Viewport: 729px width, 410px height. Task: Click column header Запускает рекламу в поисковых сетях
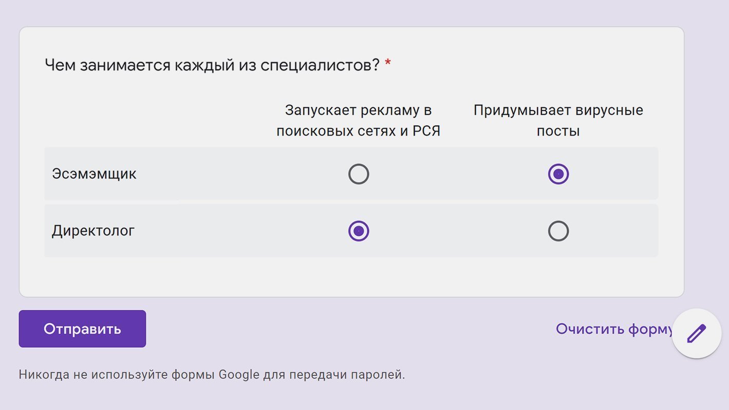pyautogui.click(x=359, y=121)
